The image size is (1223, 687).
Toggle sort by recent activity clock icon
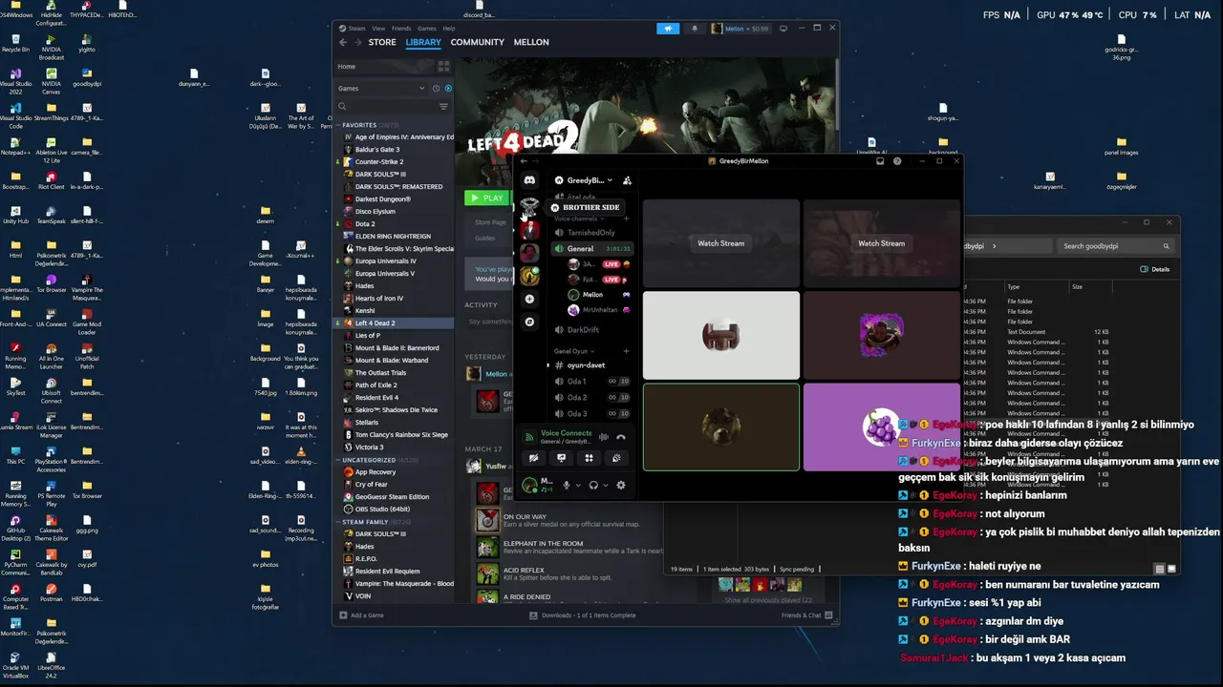click(436, 89)
